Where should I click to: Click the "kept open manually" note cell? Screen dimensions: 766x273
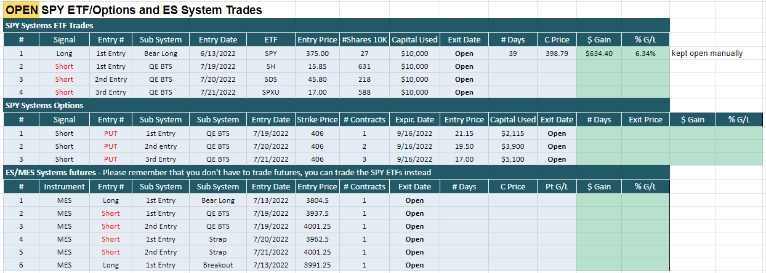click(707, 53)
